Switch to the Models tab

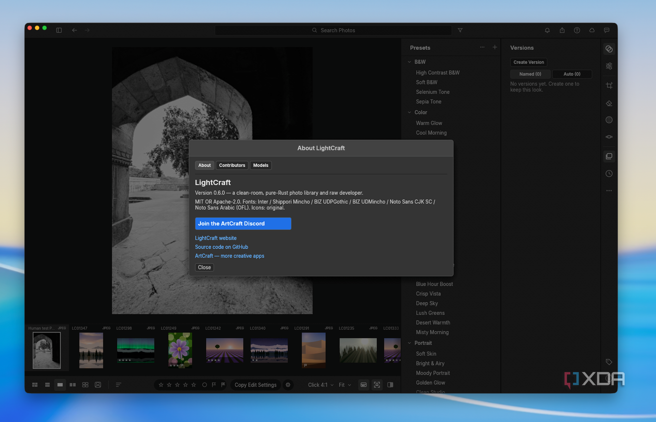pyautogui.click(x=260, y=165)
